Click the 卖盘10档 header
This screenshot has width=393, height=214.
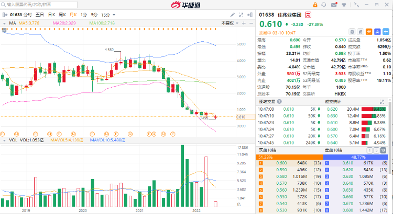coord(333,150)
